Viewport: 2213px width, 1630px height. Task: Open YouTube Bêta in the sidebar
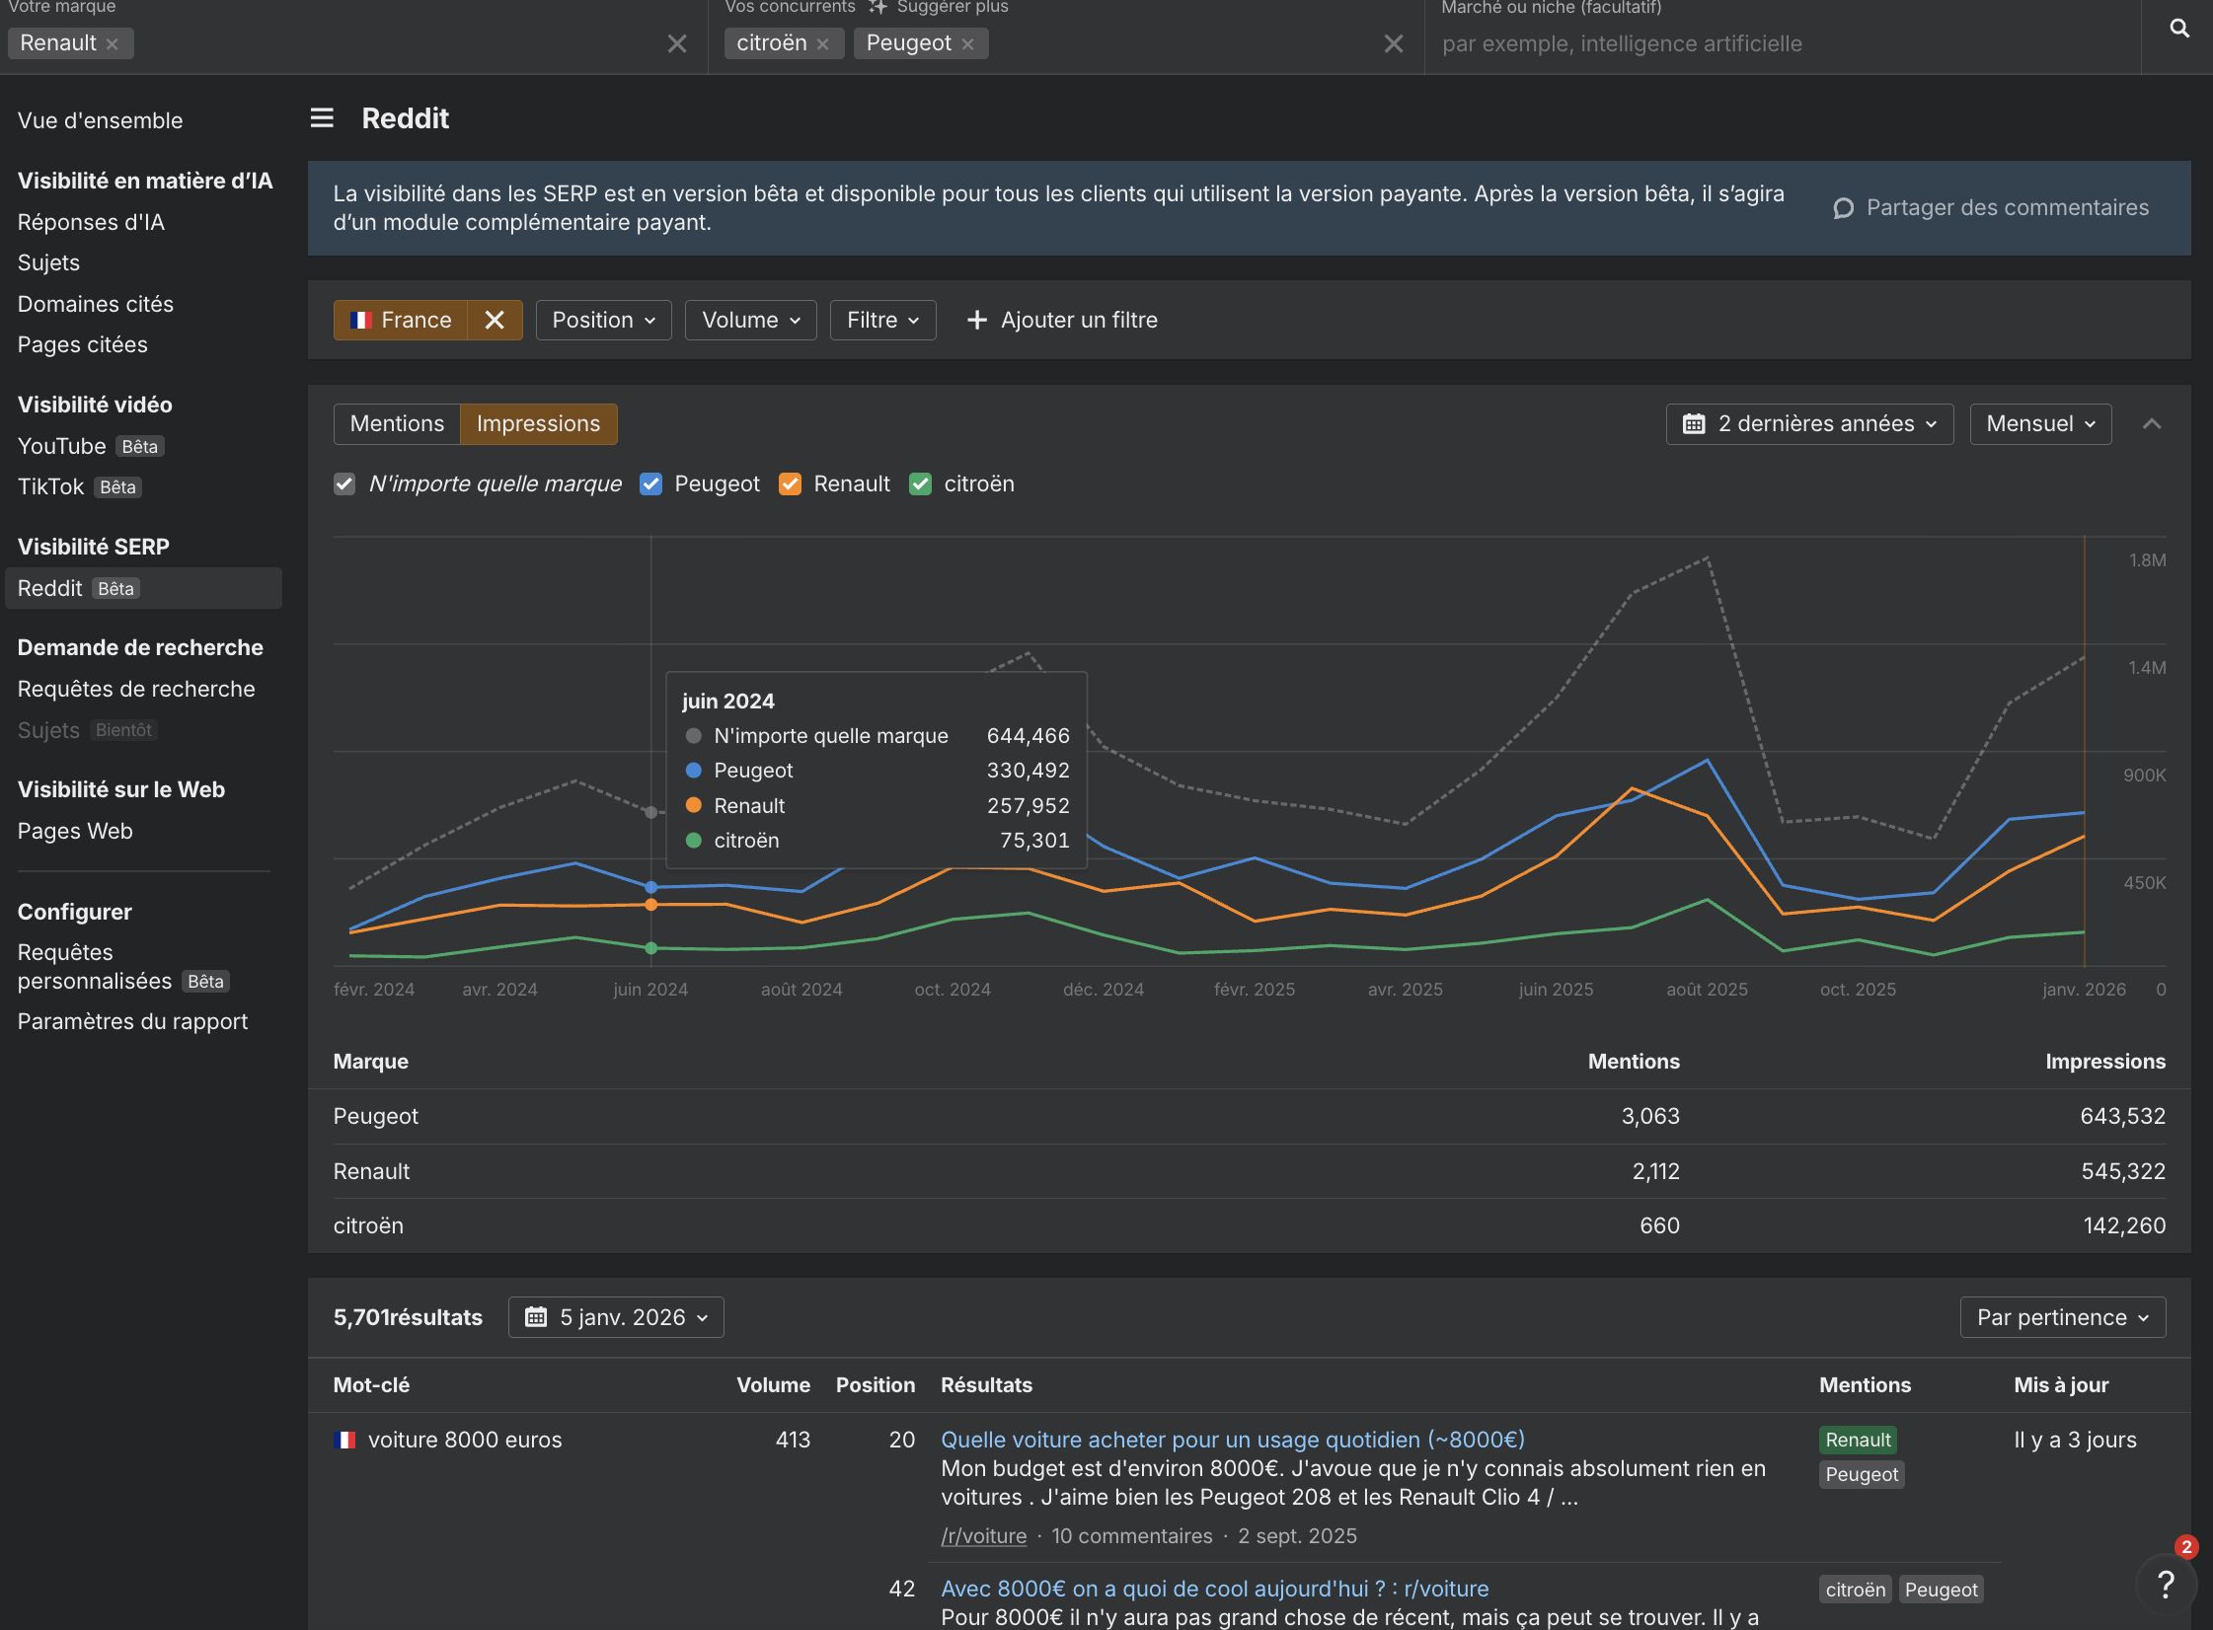click(62, 446)
